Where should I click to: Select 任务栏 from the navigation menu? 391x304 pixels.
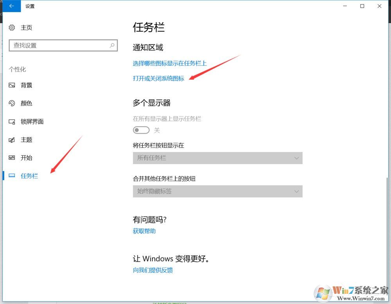pyautogui.click(x=29, y=176)
